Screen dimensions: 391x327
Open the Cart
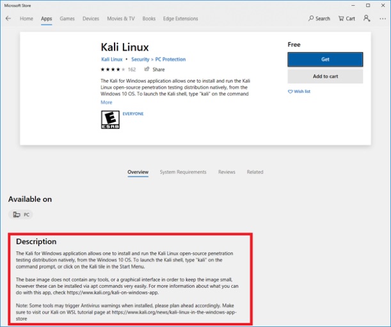[x=346, y=19]
